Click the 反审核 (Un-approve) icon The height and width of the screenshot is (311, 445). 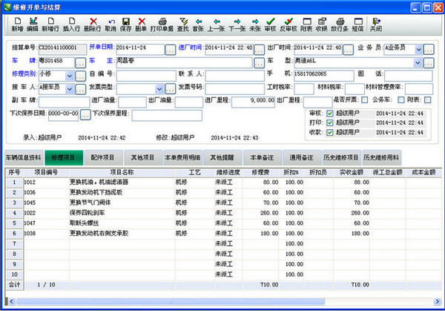(x=289, y=24)
